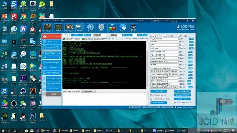This screenshot has width=237, height=133.
Task: Uncheck the WiFi checkbox
Action: (x=179, y=52)
